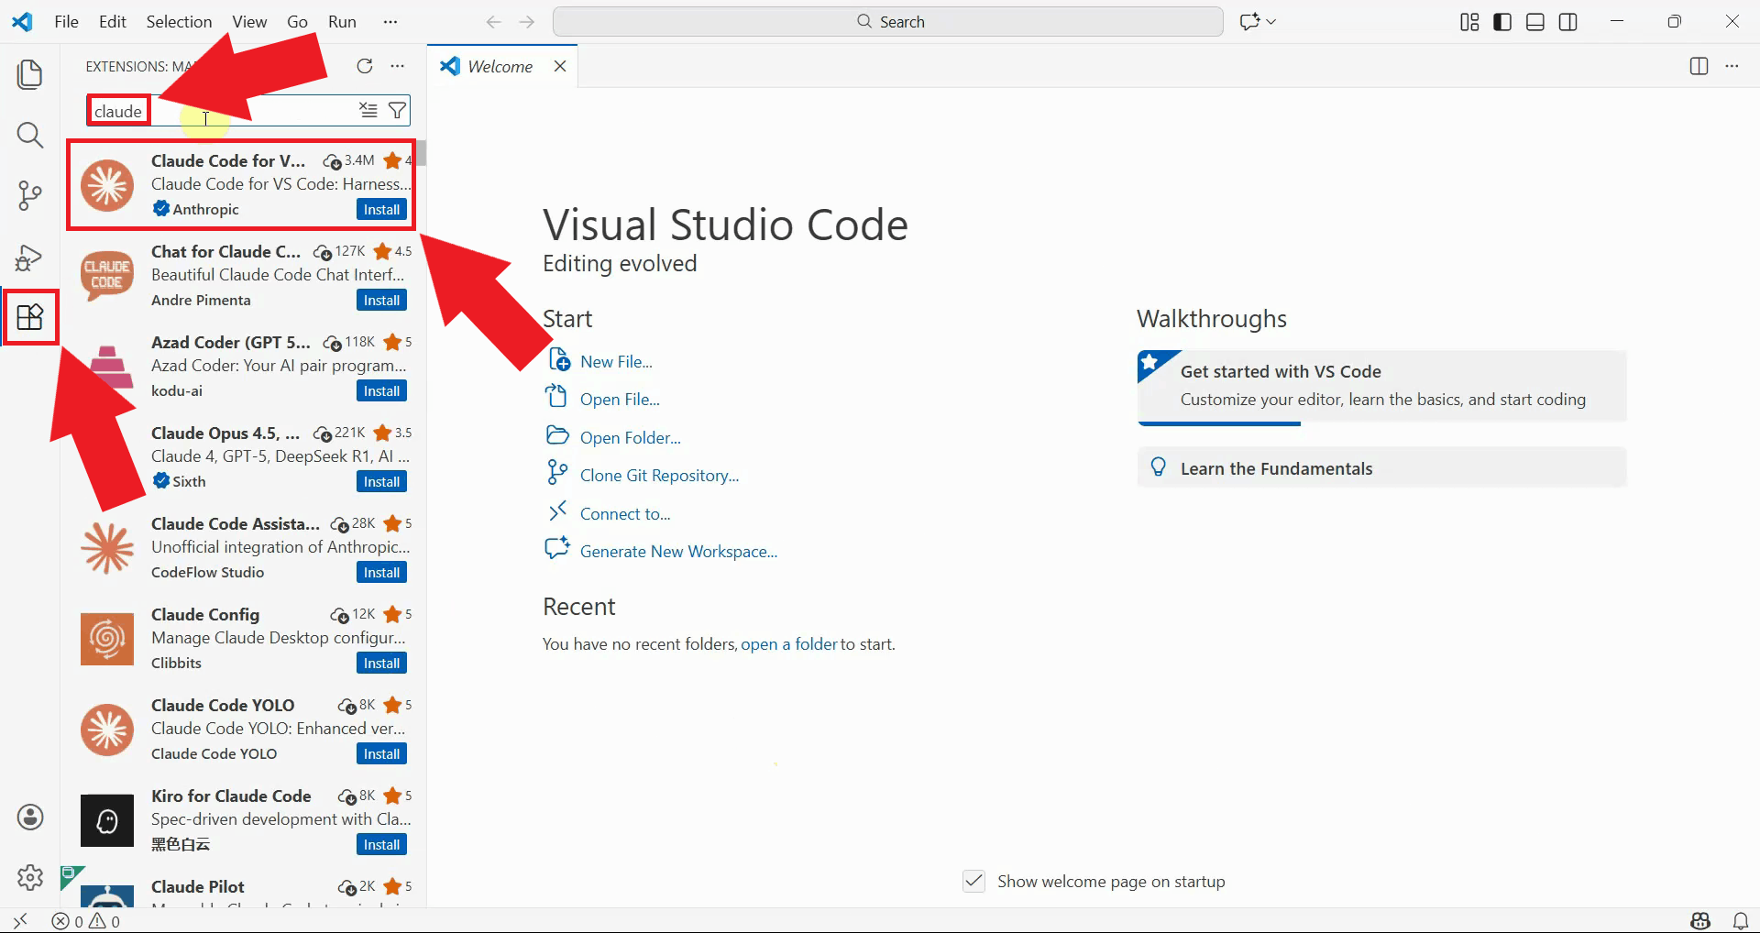Expand the Copilot chat dropdown arrow
The width and height of the screenshot is (1760, 933).
click(x=1271, y=22)
